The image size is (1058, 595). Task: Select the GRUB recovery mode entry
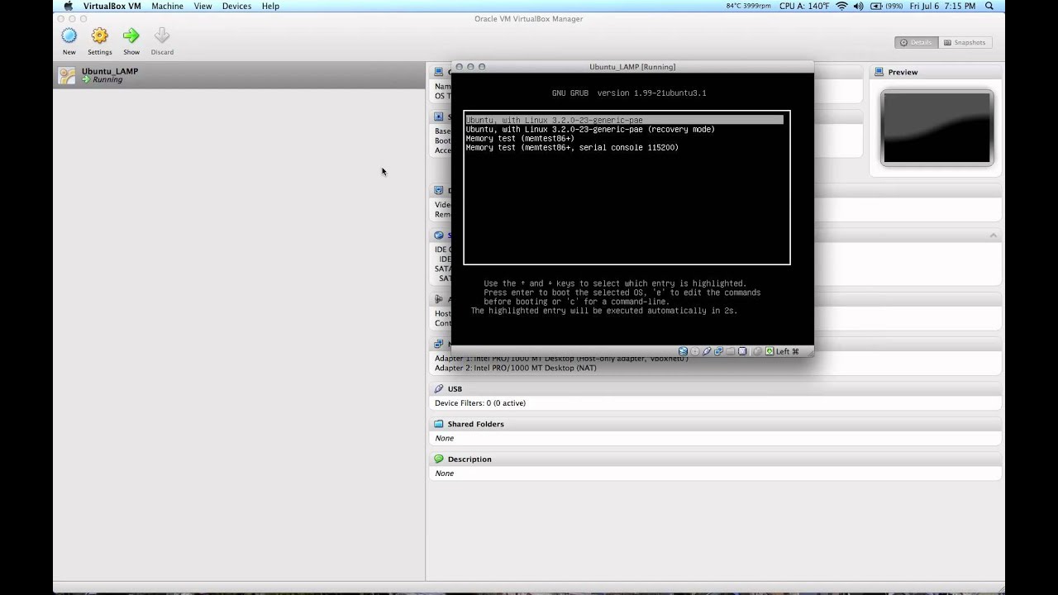click(x=590, y=129)
